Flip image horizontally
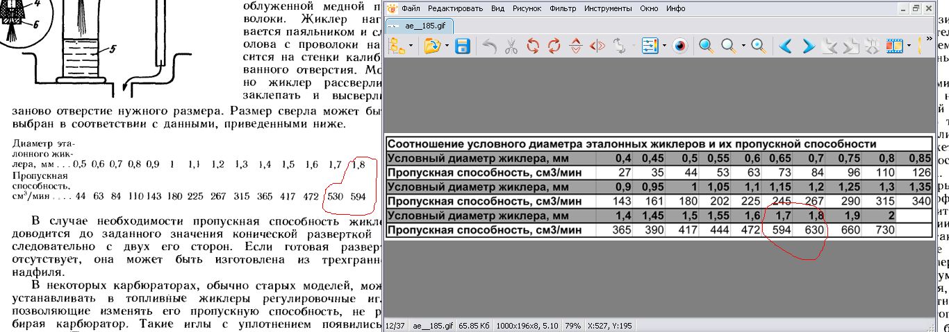 [x=597, y=46]
